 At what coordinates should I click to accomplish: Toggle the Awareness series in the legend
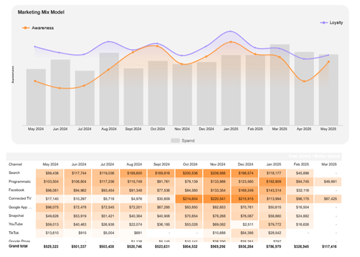pos(38,27)
